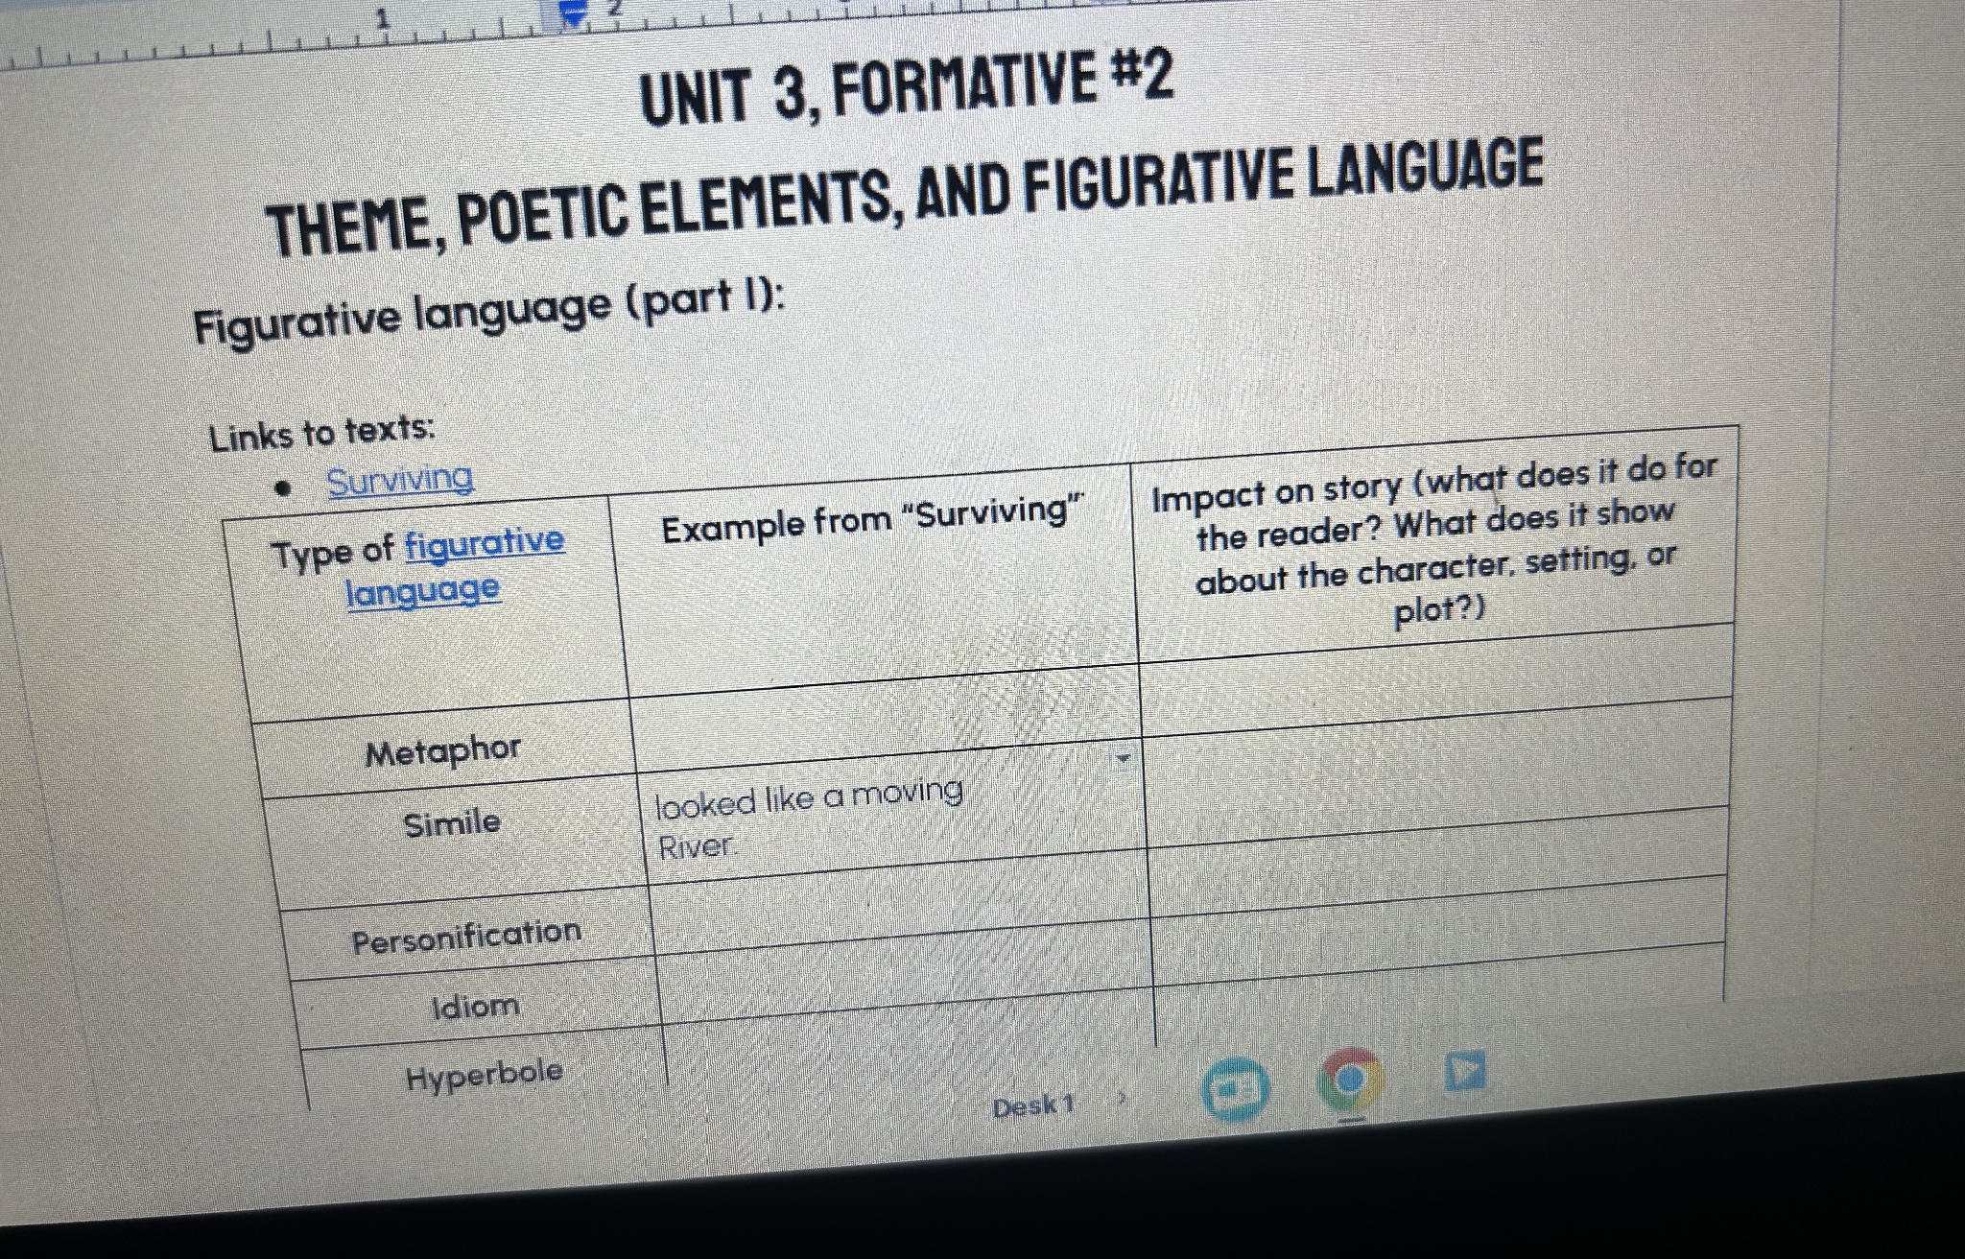Open the dropdown arrow in the Metaphor example cell
Screen dimensions: 1965x1259
1123,759
